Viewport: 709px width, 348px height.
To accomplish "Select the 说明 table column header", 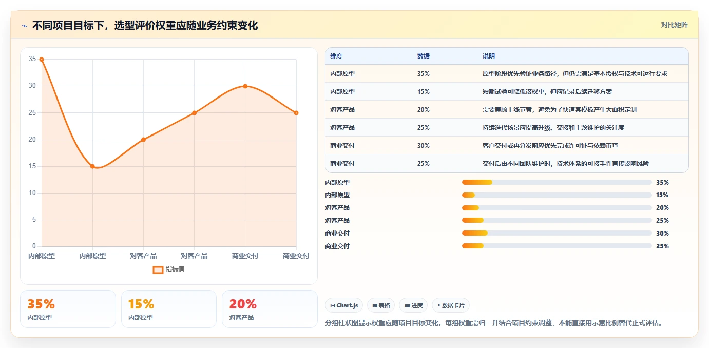I will pyautogui.click(x=489, y=56).
